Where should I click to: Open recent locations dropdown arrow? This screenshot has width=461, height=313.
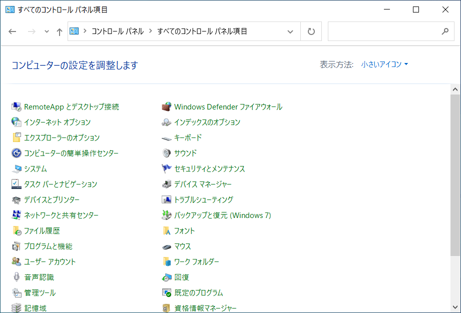[47, 31]
